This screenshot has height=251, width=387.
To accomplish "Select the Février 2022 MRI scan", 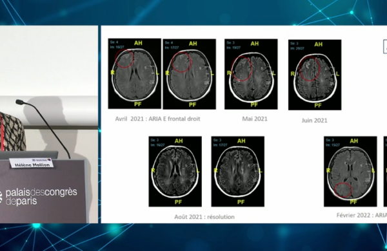I will coord(350,171).
